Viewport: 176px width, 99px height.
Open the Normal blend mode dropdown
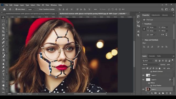coord(150,65)
